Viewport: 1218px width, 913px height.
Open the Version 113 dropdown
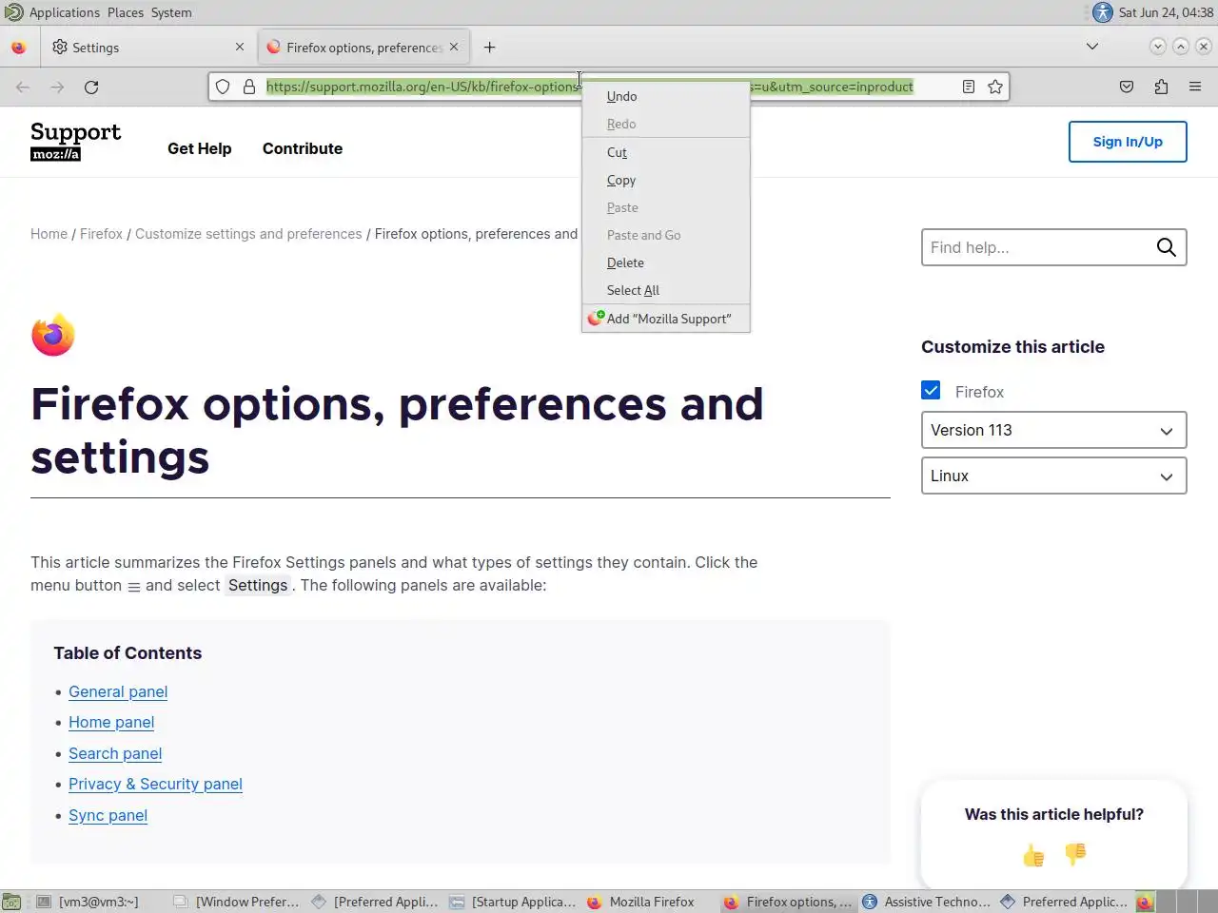click(1054, 430)
